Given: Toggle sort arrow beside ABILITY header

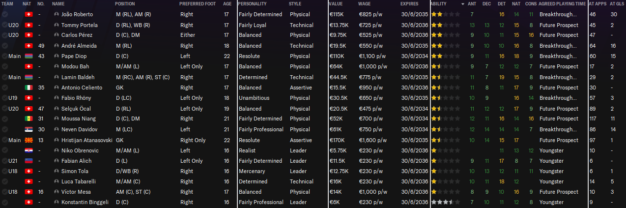Looking at the screenshot, I should coord(463,4).
